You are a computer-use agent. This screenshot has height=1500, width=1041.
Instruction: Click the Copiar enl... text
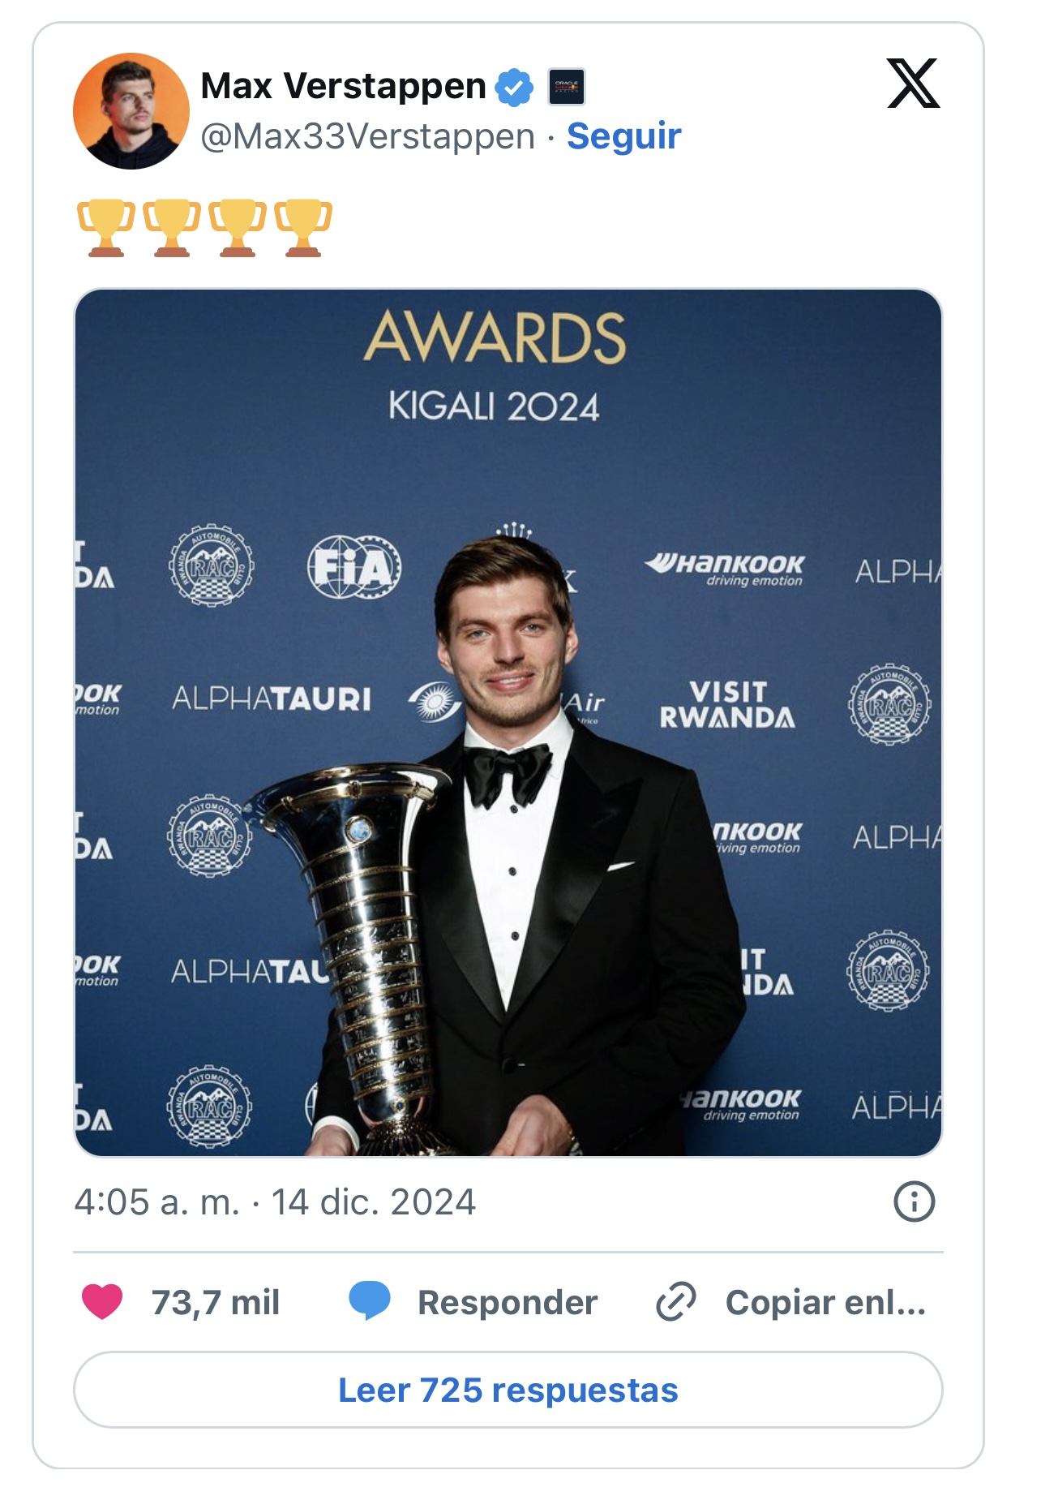(x=825, y=1302)
